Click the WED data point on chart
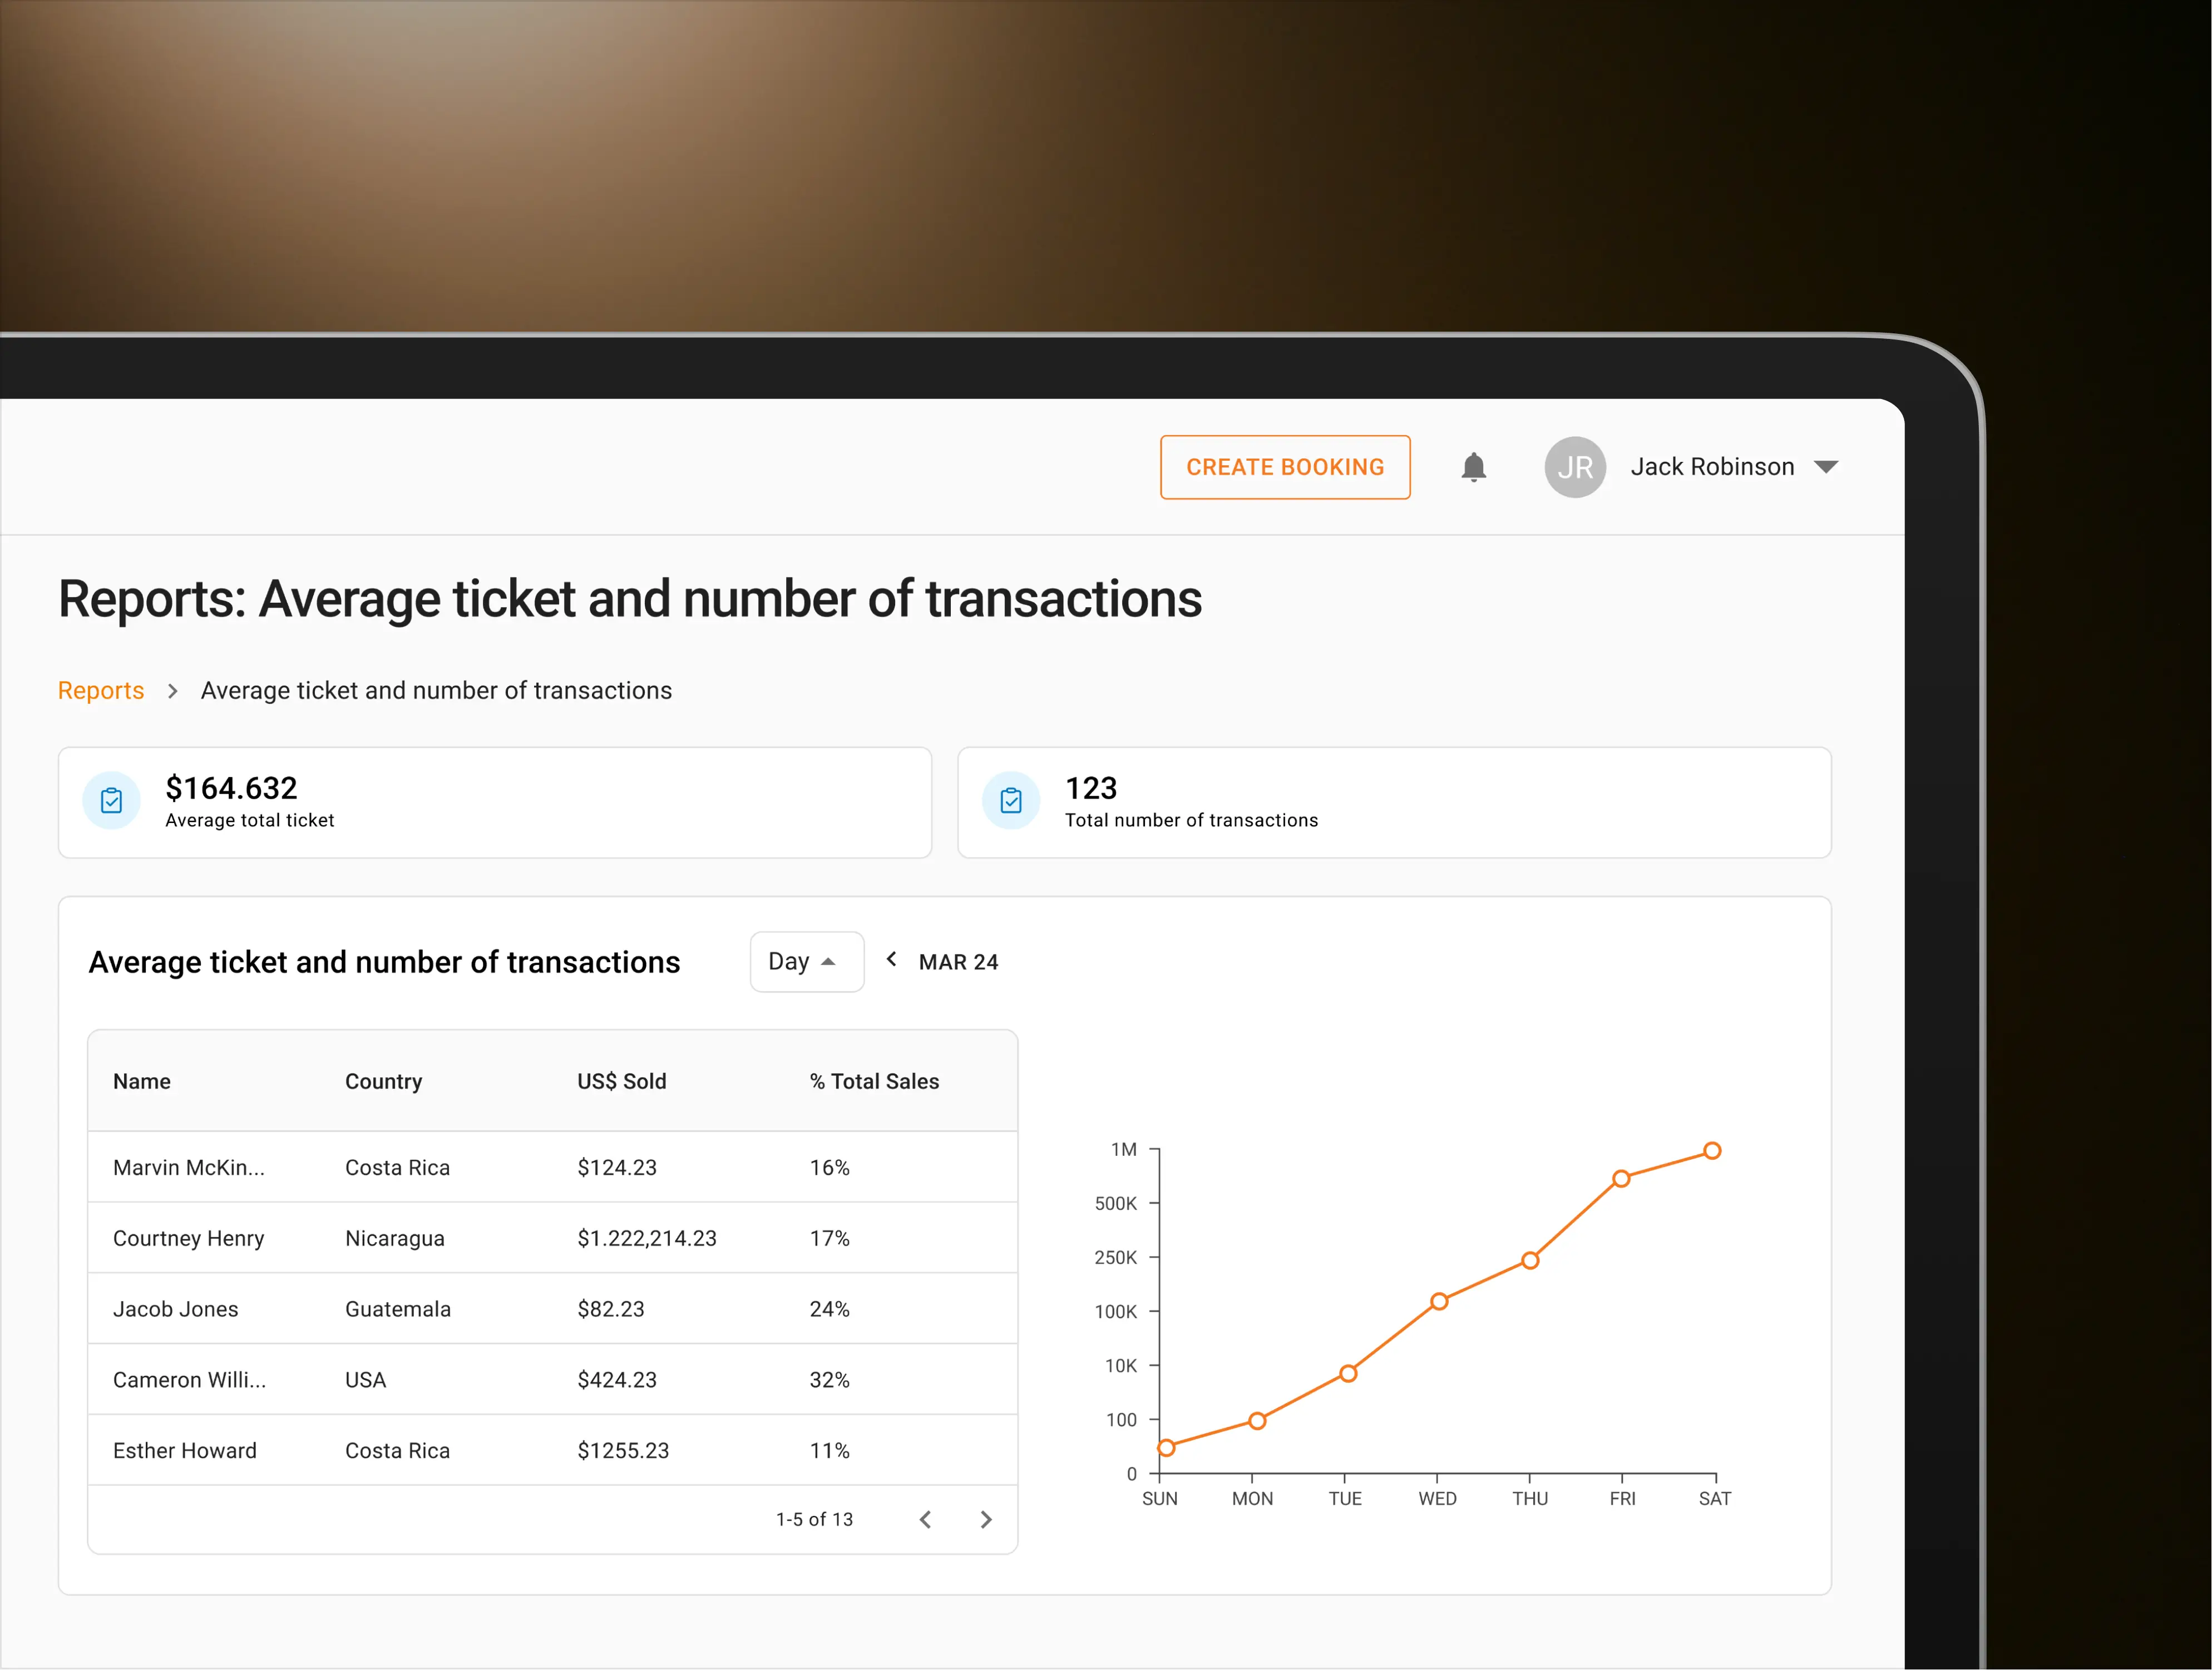The height and width of the screenshot is (1670, 2212). 1438,1301
